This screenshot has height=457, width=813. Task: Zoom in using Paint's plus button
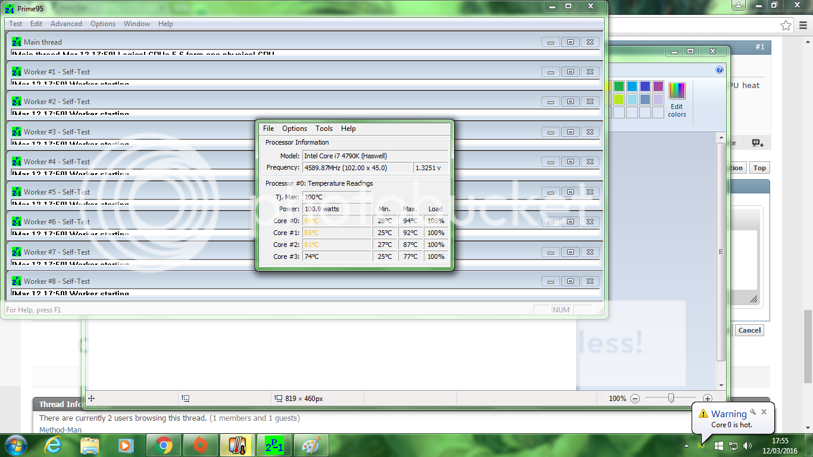tap(707, 399)
